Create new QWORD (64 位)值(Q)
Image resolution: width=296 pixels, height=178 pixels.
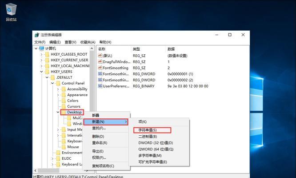click(159, 149)
